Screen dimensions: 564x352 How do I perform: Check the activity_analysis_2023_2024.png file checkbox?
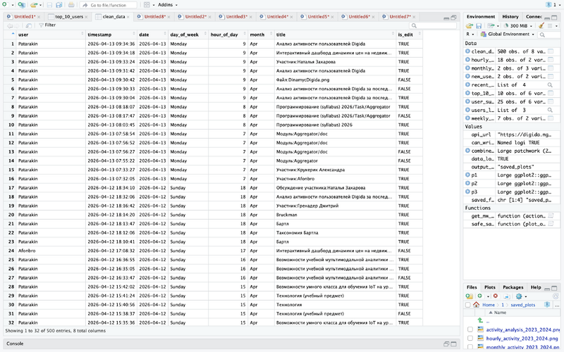point(470,329)
